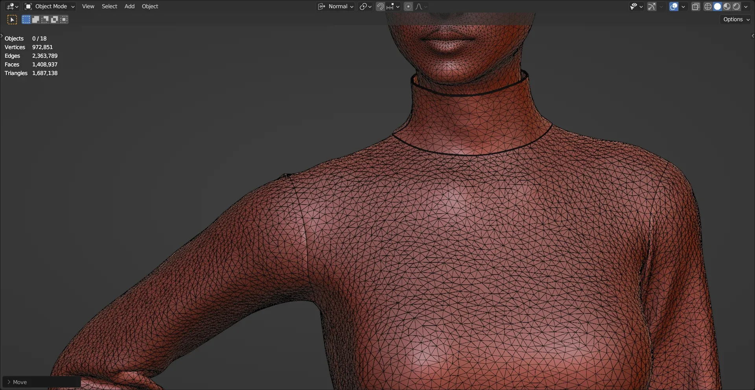Open the Object Mode dropdown
755x390 pixels.
(x=50, y=6)
